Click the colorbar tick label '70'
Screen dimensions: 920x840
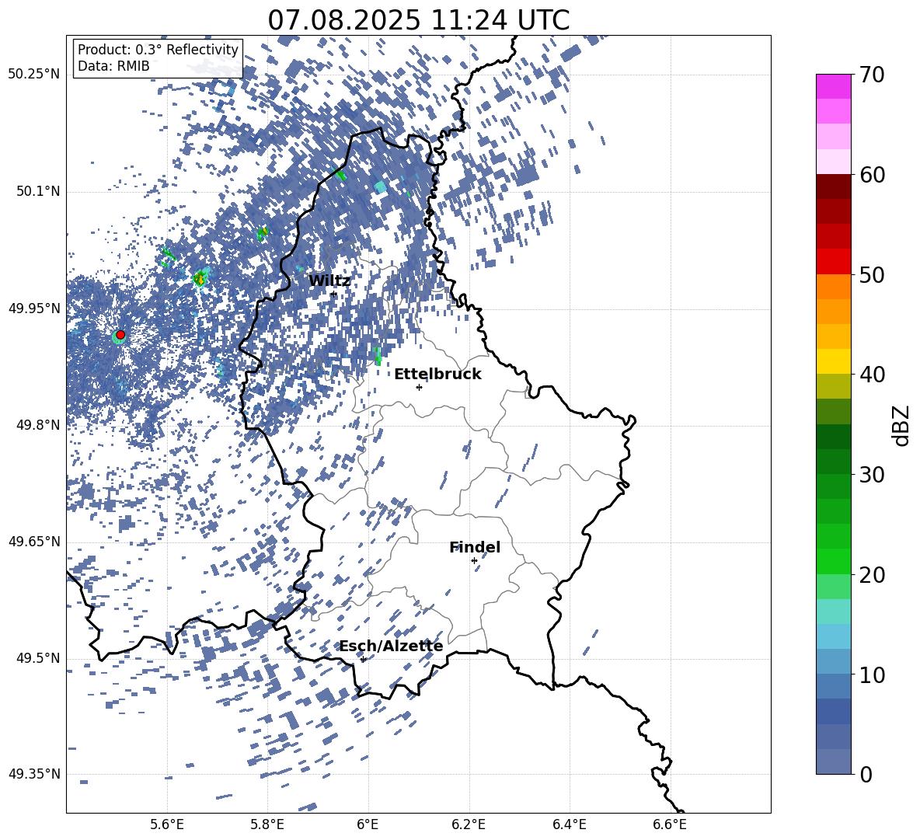pyautogui.click(x=872, y=75)
